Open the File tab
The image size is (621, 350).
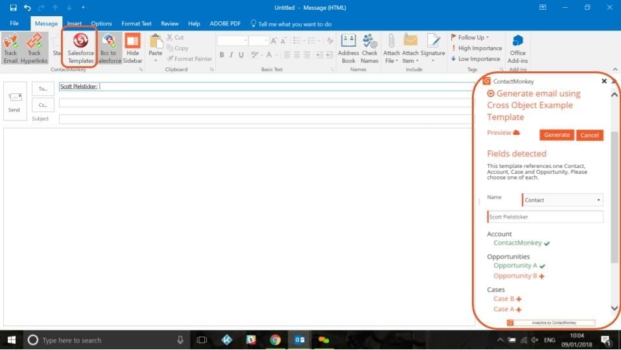[x=14, y=23]
